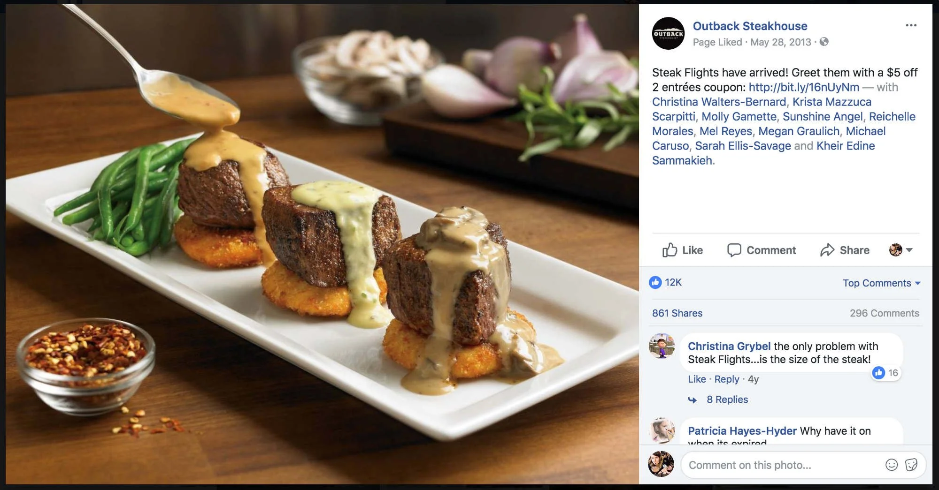Expand the 8 Replies thread
Screen dimensions: 939x490
click(727, 400)
